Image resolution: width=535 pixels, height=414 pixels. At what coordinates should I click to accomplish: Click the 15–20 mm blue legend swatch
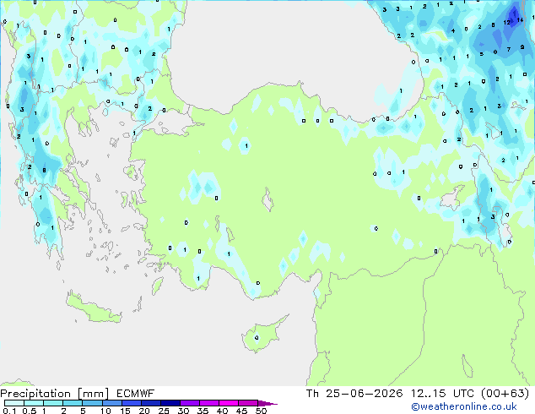coord(132,403)
